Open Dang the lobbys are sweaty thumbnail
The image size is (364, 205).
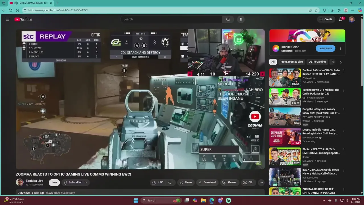click(285, 116)
